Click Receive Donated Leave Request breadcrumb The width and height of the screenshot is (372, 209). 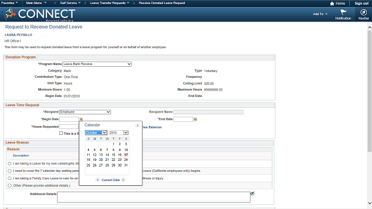(x=162, y=3)
